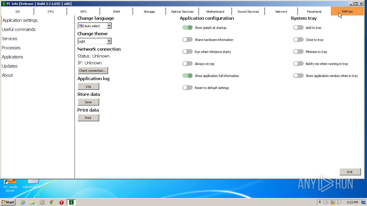This screenshot has width=367, height=206.
Task: Switch to the CPU tab
Action: pos(50,11)
